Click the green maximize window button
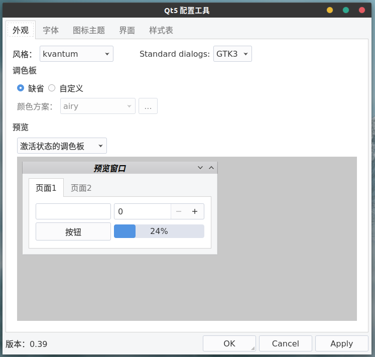375x357 pixels. point(346,10)
